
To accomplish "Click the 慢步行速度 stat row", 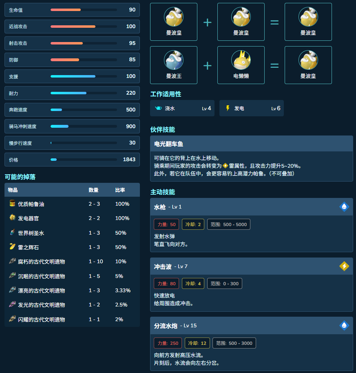I will [72, 143].
